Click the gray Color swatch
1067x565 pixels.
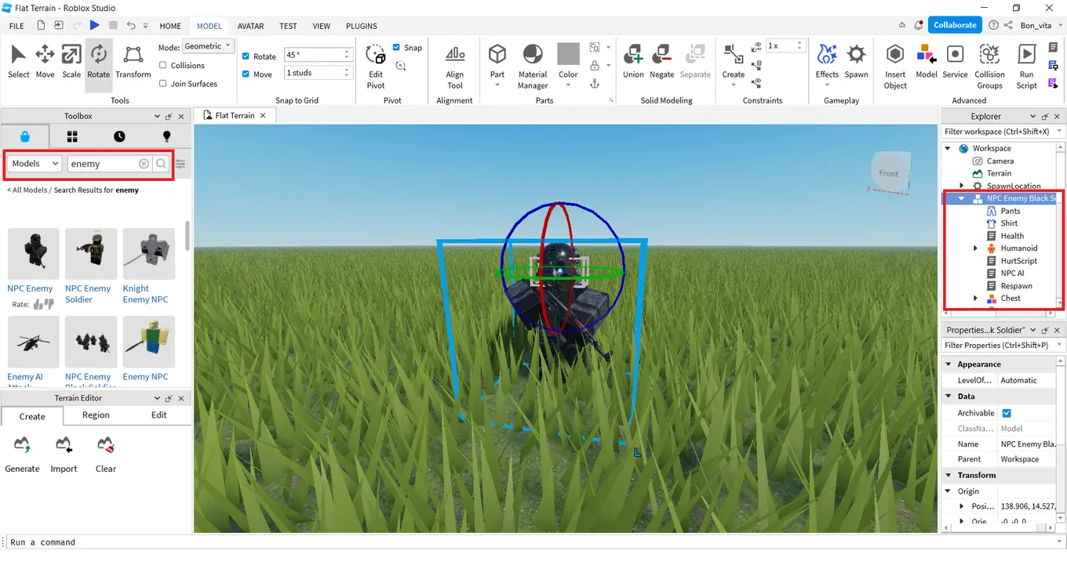[x=568, y=54]
